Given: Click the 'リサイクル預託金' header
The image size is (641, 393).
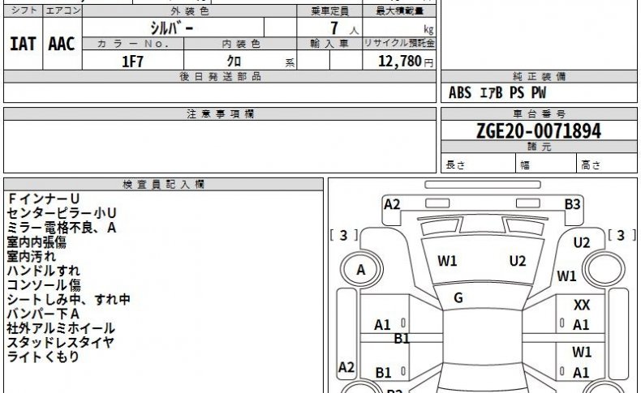Looking at the screenshot, I should 399,43.
